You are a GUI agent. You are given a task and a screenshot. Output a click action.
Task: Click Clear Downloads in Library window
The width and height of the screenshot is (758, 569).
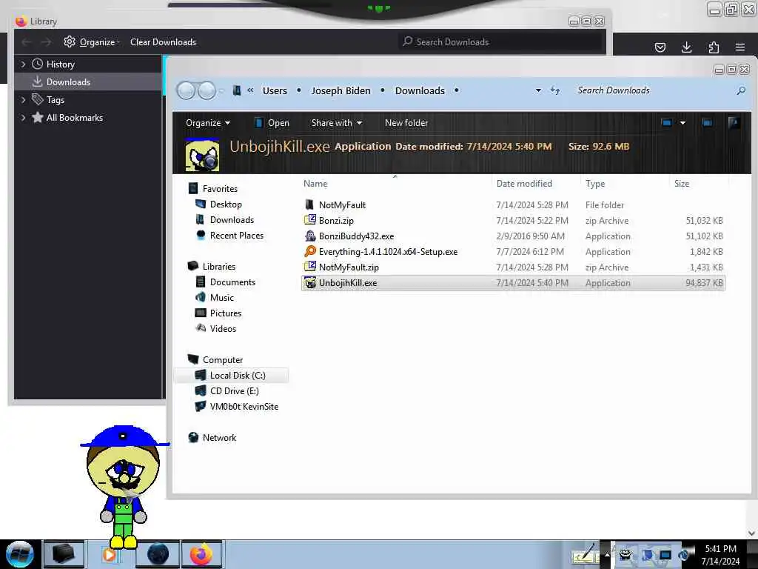(x=163, y=42)
